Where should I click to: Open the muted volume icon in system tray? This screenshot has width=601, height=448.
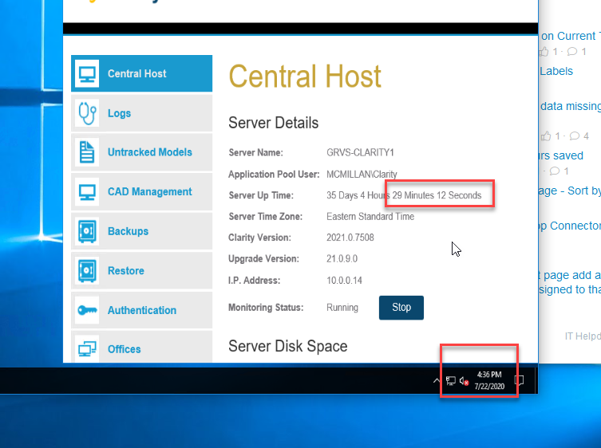(x=464, y=381)
